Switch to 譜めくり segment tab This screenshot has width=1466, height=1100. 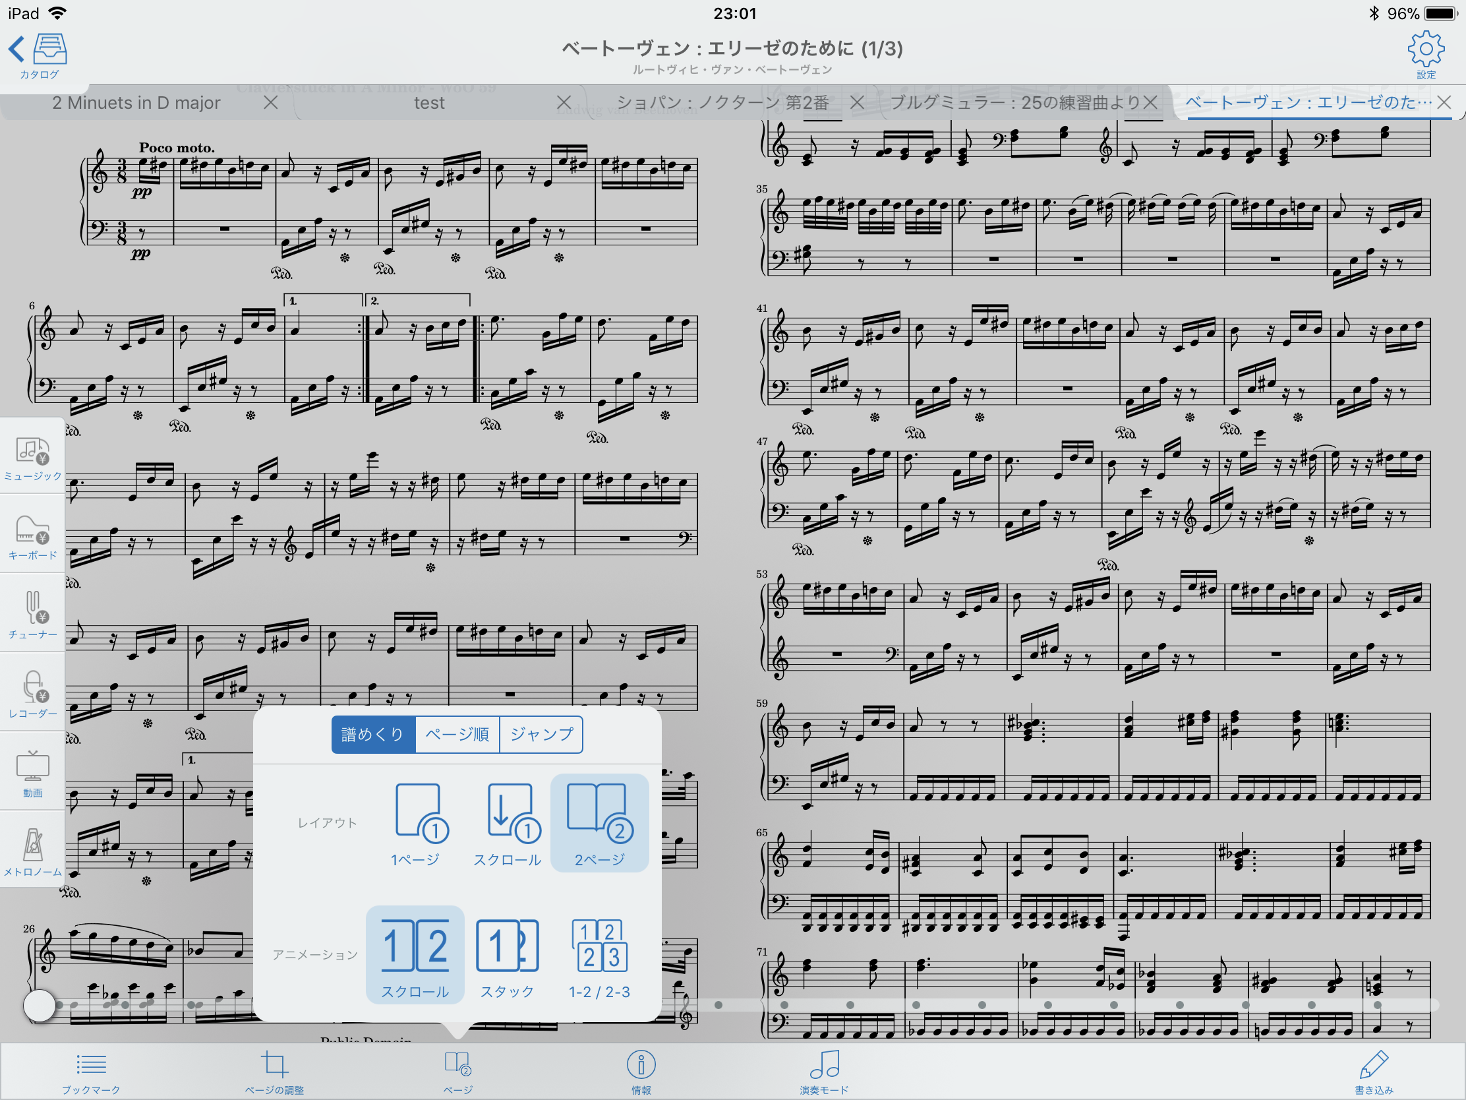pyautogui.click(x=373, y=734)
